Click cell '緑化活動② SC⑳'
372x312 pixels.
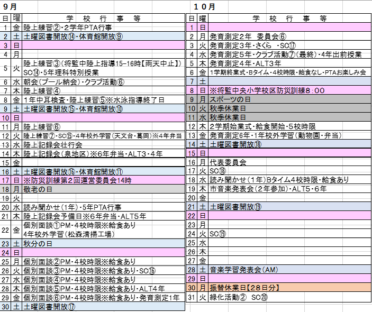[x=289, y=297]
